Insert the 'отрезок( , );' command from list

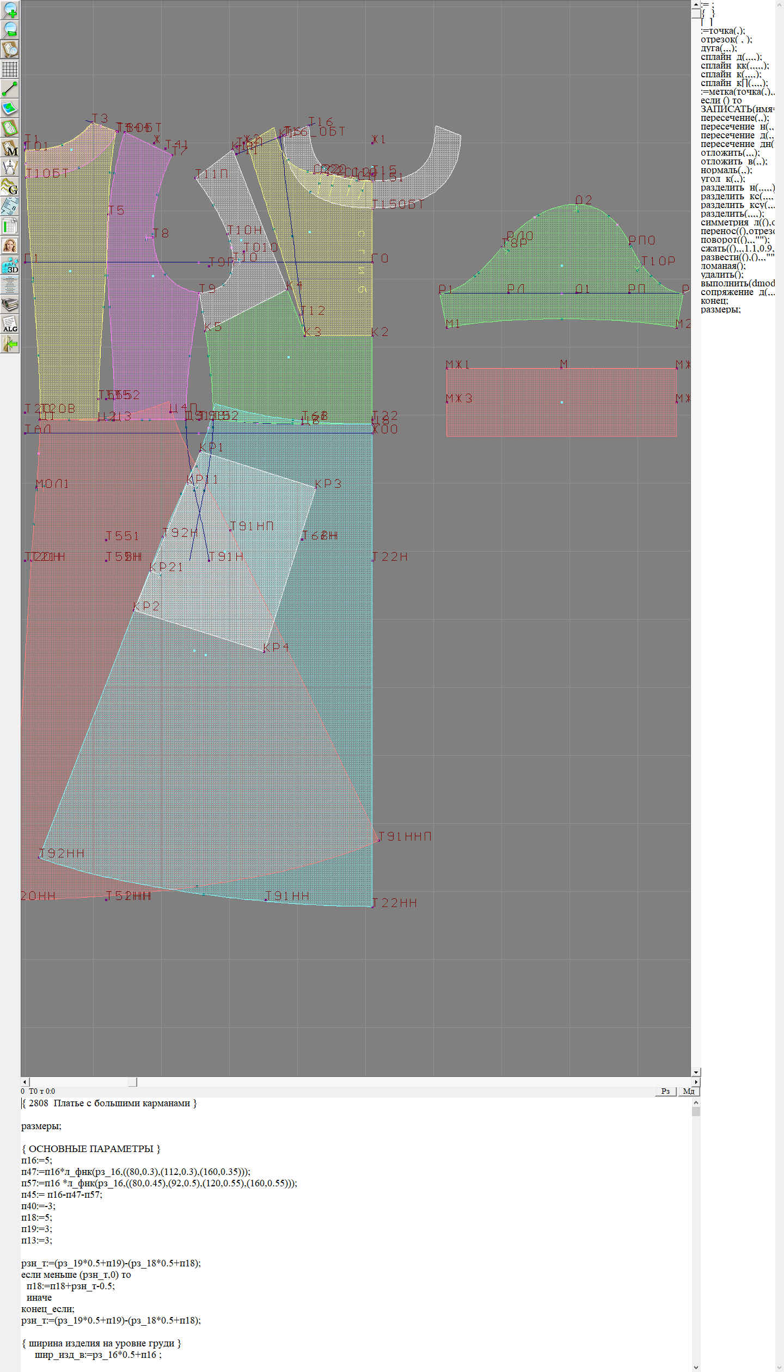click(x=726, y=39)
